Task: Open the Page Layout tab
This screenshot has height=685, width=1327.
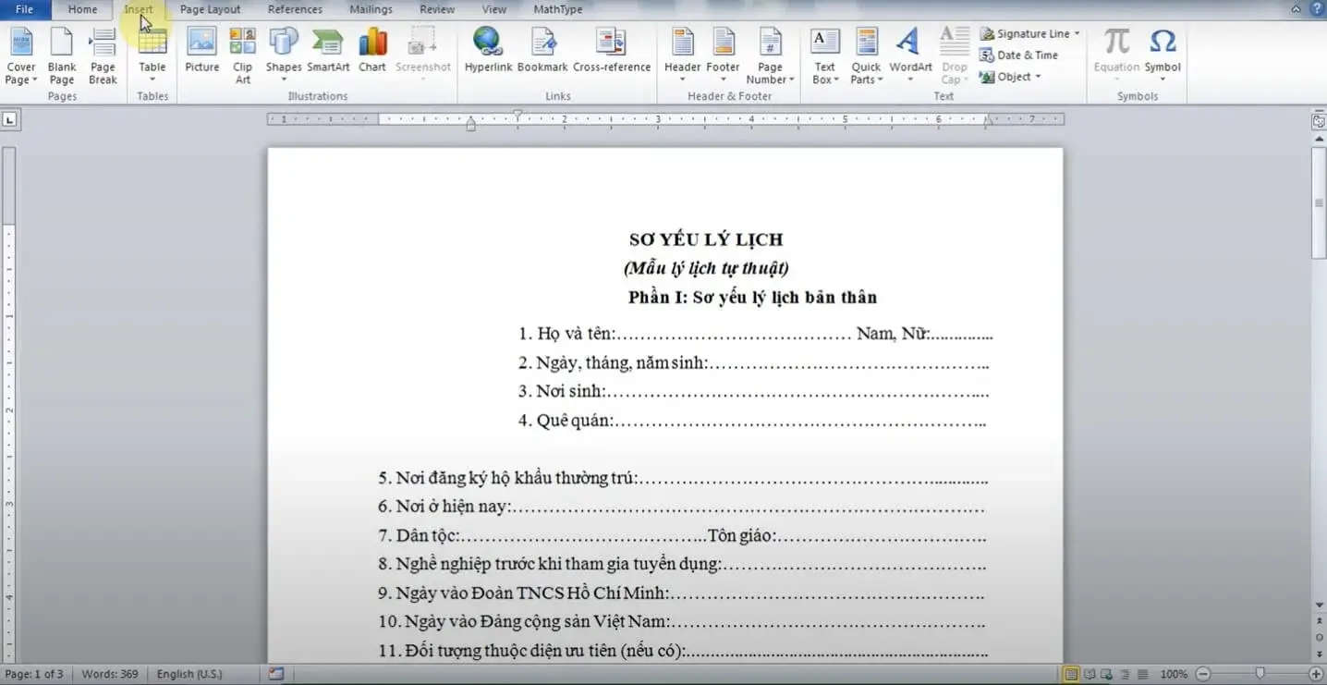Action: 210,9
